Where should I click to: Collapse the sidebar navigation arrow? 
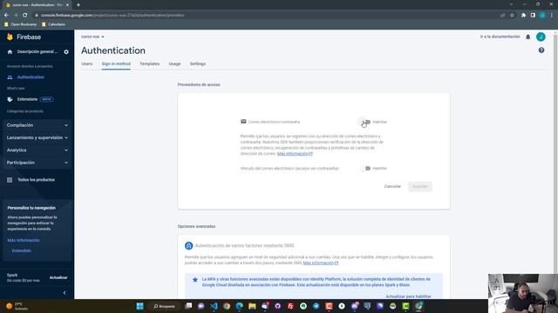coord(65,293)
